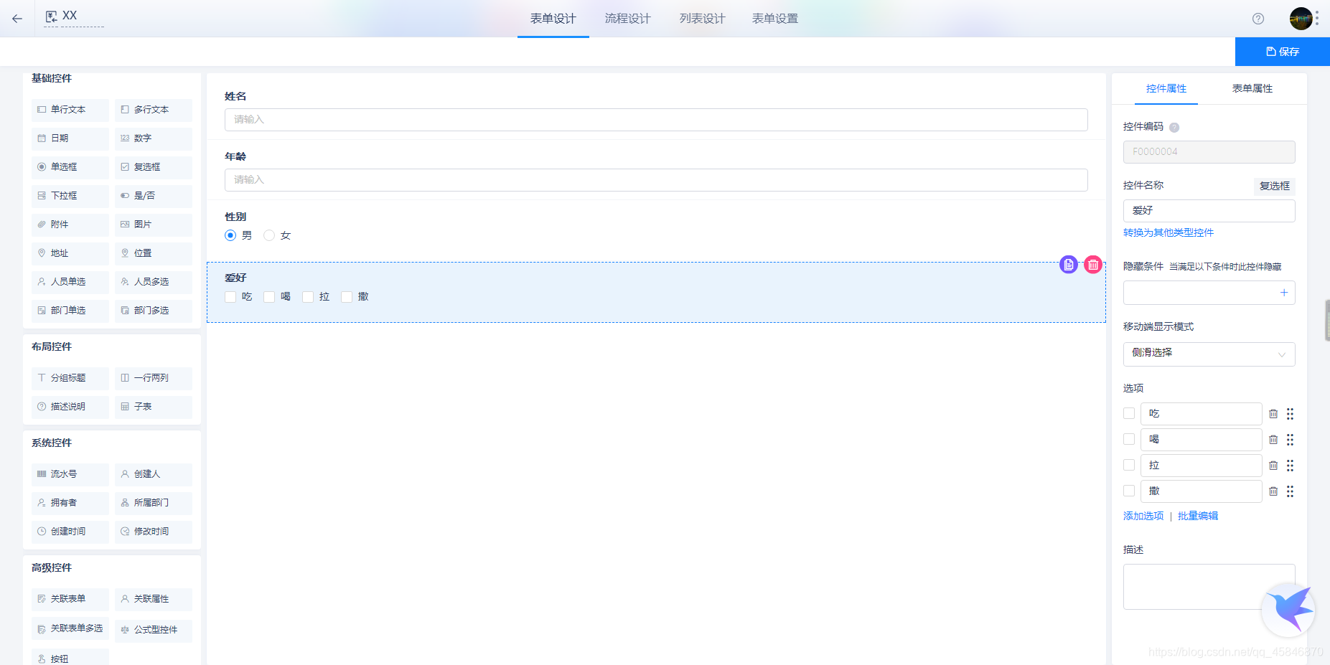The width and height of the screenshot is (1330, 665).
Task: Tick default checkbox for option 拉 in properties
Action: click(1129, 465)
